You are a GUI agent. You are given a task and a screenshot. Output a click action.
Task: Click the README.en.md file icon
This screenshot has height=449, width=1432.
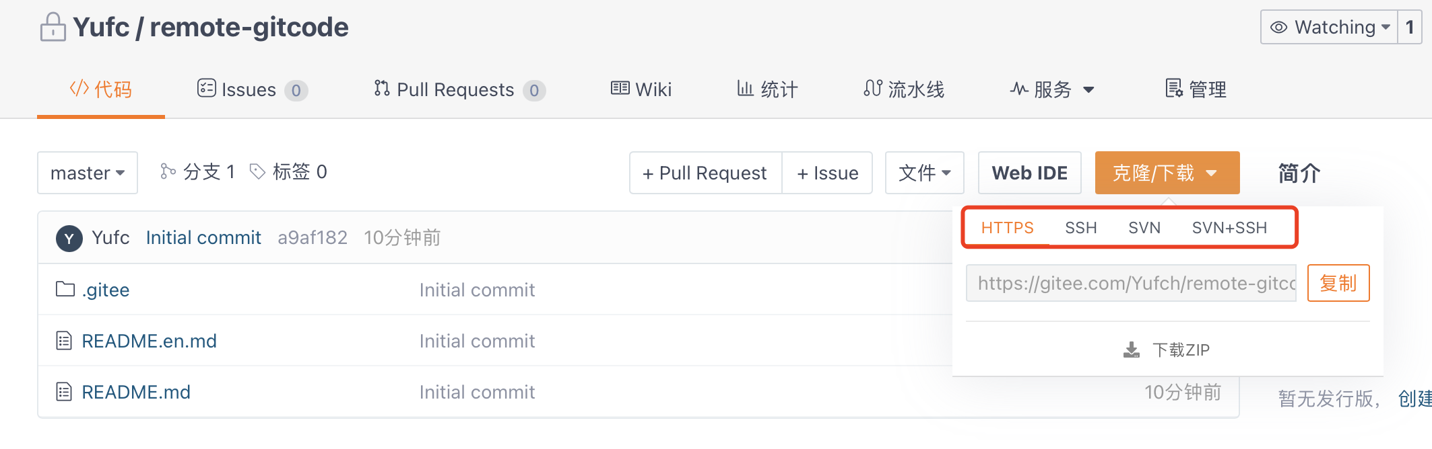tap(64, 341)
